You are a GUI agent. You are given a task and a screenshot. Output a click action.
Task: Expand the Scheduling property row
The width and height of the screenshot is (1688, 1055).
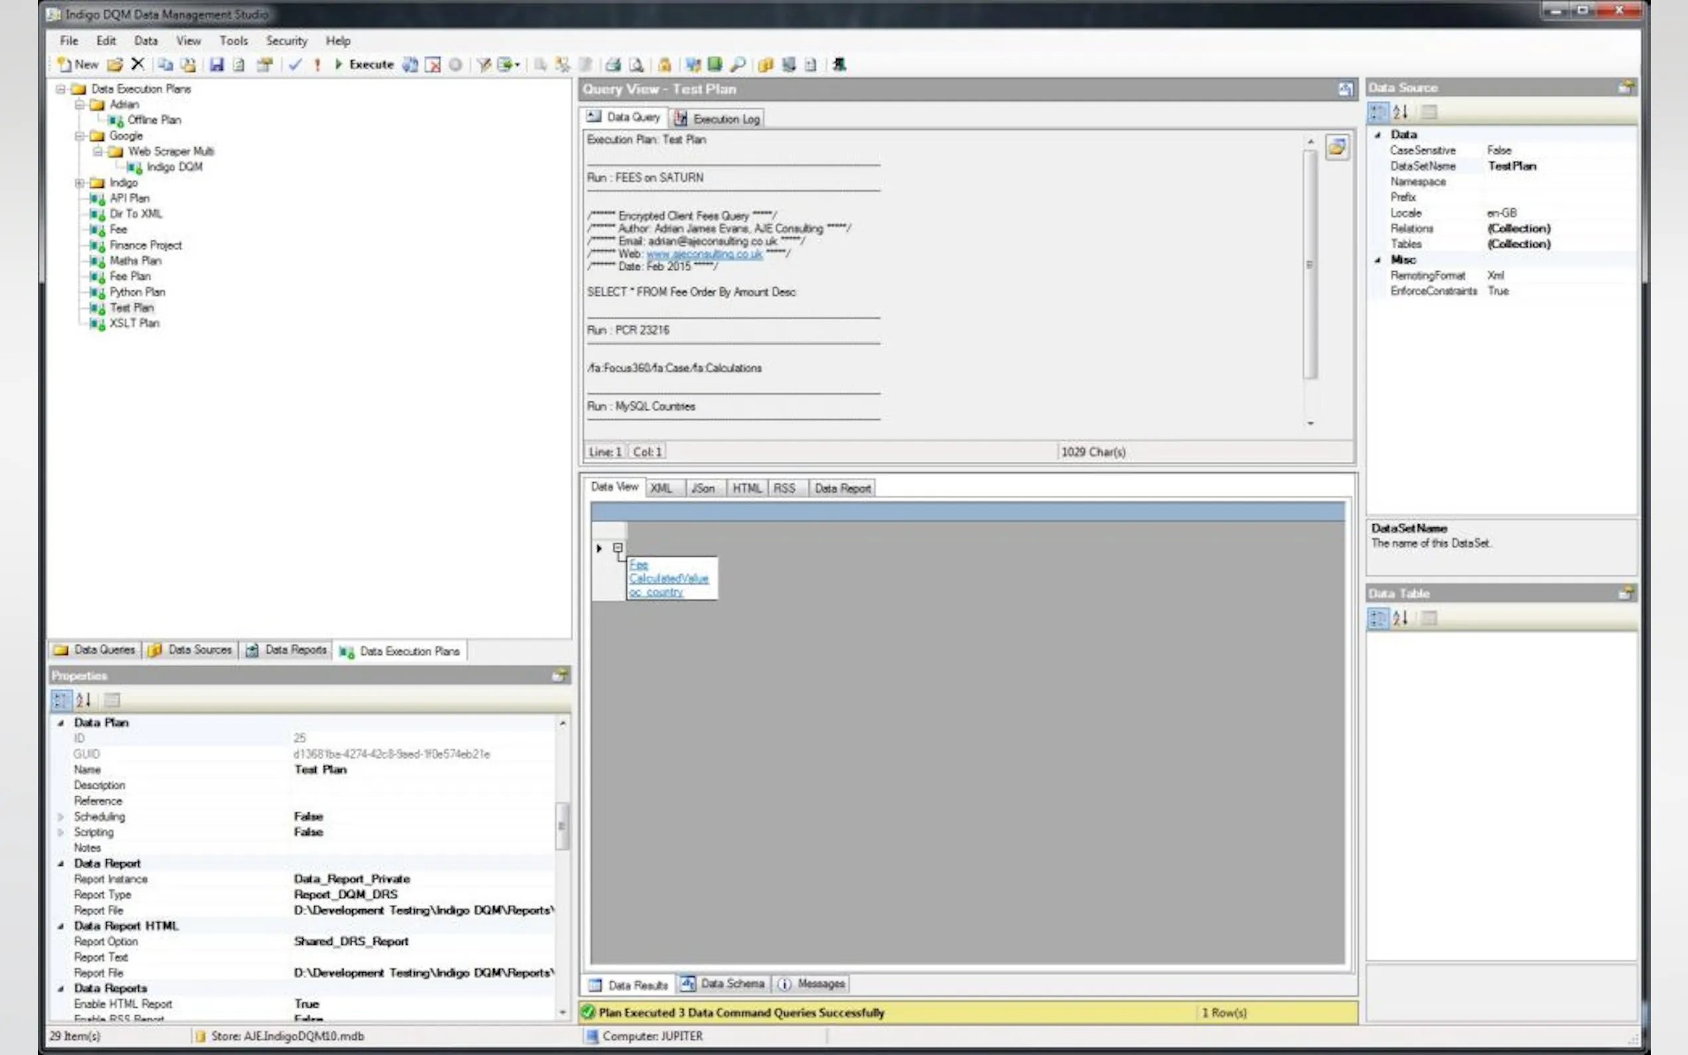click(60, 816)
